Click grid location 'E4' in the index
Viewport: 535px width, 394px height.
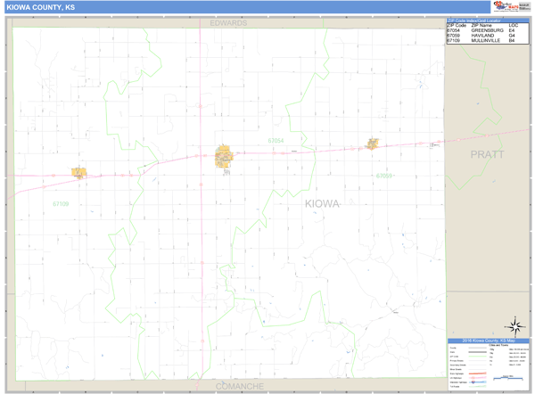point(512,30)
